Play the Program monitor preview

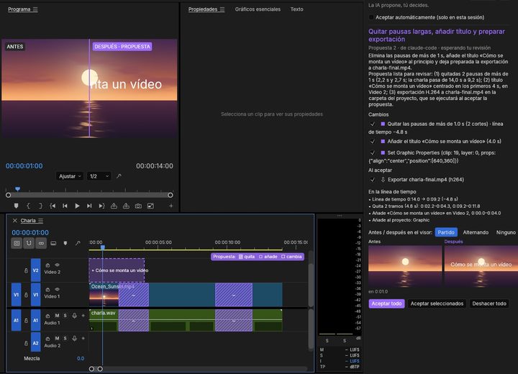pos(77,206)
